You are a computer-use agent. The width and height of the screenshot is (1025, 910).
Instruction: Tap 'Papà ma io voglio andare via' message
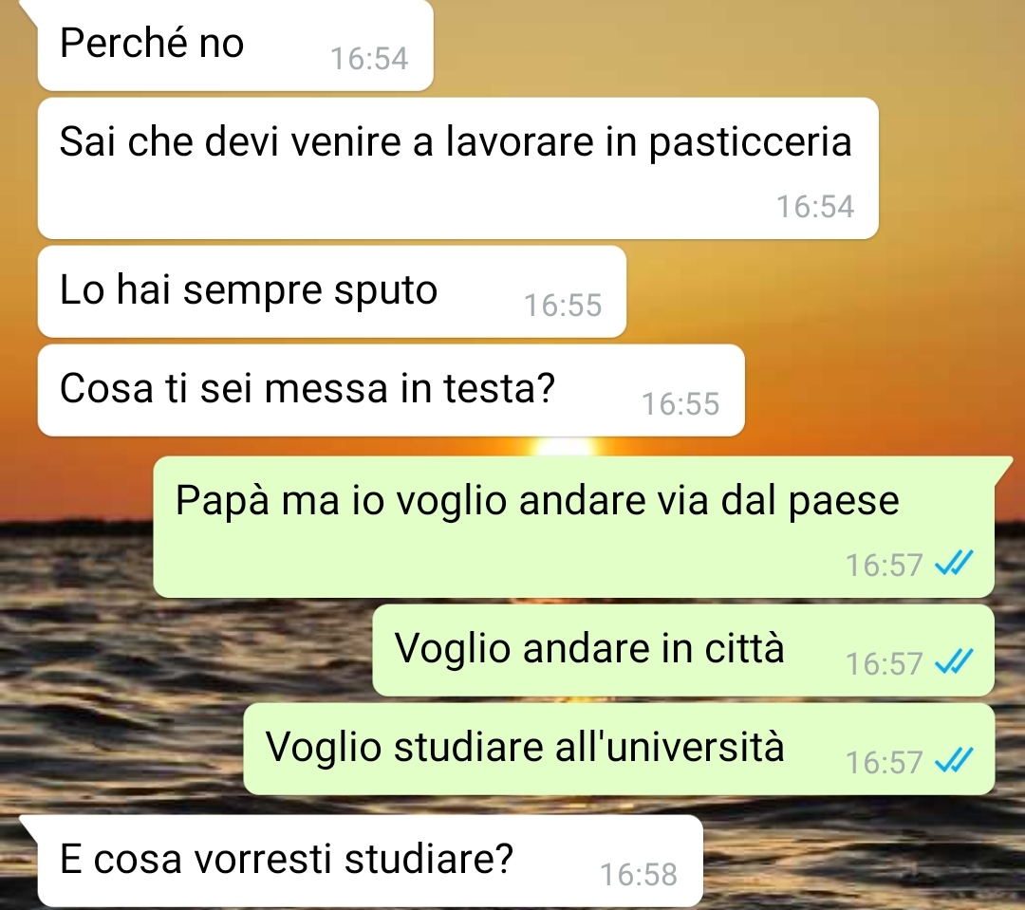coord(574,527)
